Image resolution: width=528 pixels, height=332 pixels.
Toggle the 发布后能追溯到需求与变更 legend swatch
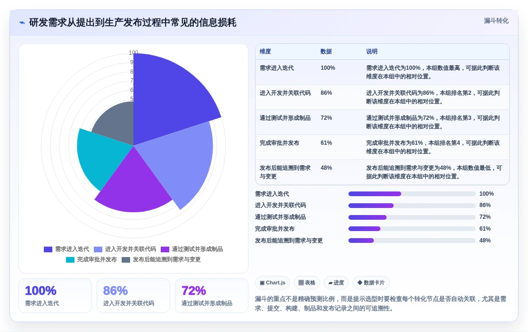click(125, 259)
